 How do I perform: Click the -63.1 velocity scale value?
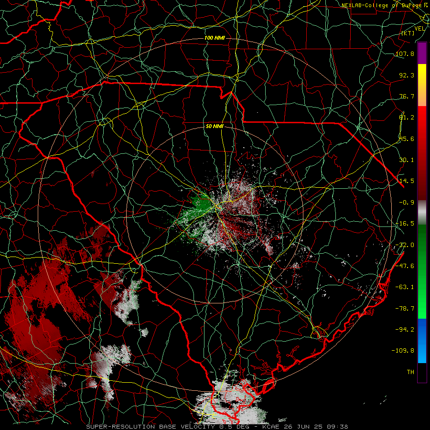pos(405,287)
